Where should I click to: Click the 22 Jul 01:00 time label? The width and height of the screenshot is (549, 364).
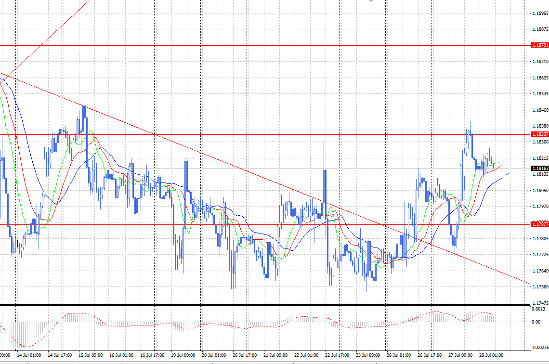click(x=306, y=355)
